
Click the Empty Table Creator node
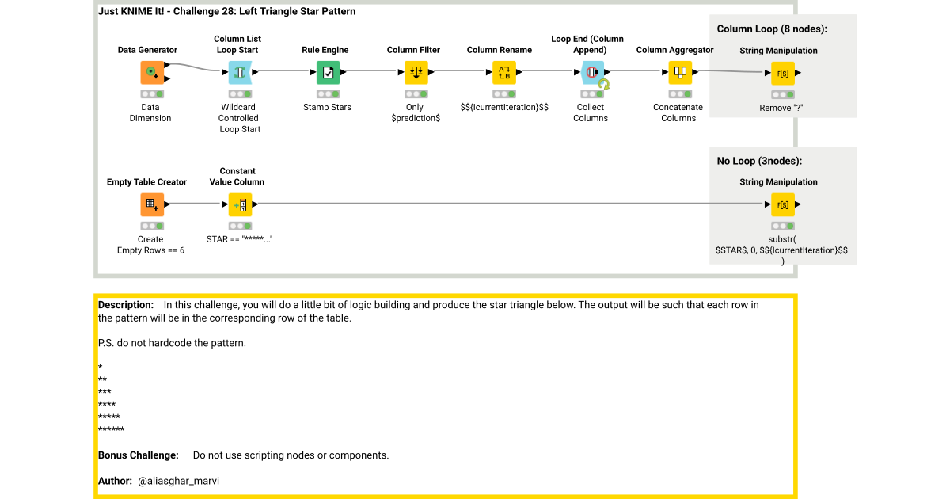151,204
